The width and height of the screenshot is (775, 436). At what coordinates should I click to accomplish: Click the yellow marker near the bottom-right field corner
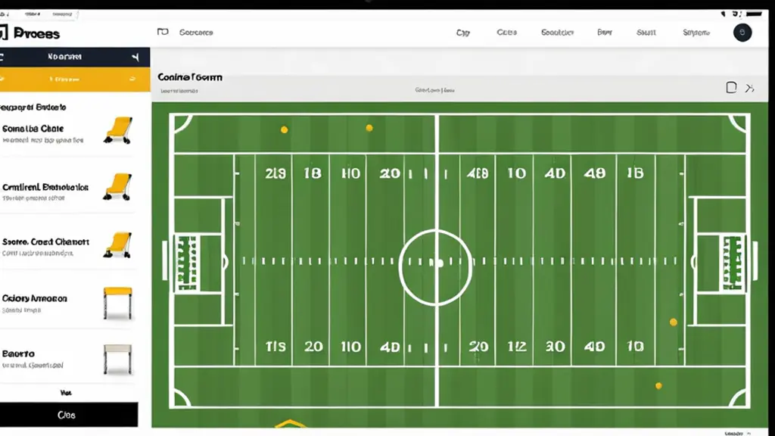coord(658,386)
